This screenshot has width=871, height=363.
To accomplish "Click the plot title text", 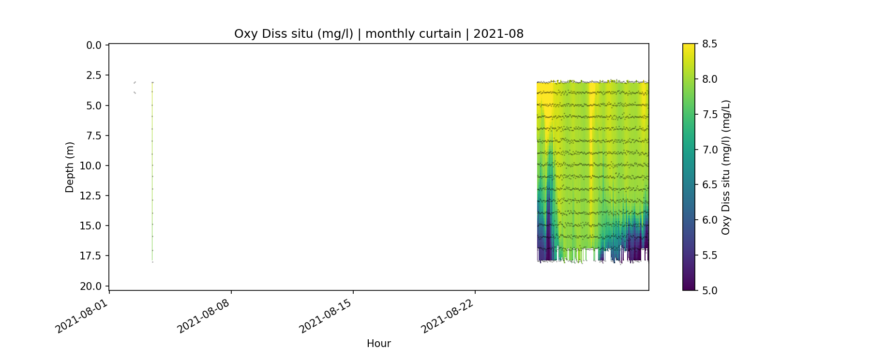I will (x=378, y=34).
